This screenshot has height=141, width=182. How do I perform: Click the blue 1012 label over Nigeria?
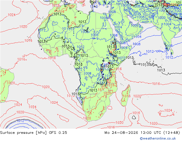pyautogui.click(x=81, y=47)
